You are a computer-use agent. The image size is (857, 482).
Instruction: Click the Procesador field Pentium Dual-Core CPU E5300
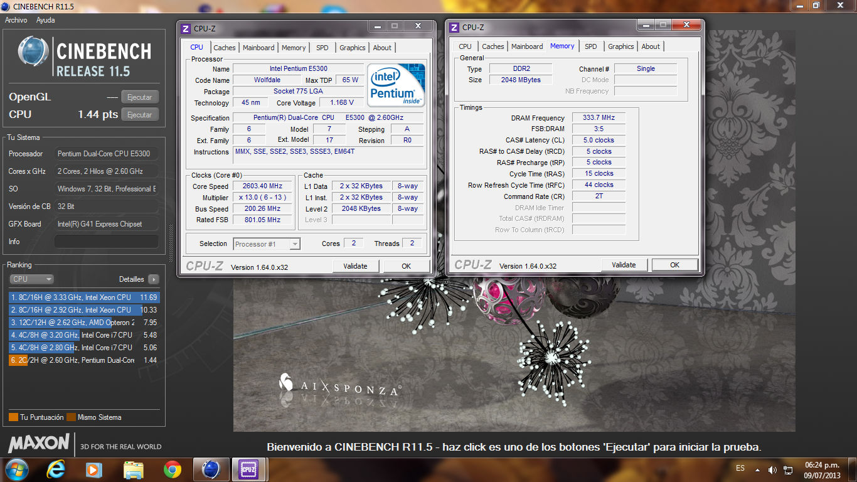click(x=107, y=154)
